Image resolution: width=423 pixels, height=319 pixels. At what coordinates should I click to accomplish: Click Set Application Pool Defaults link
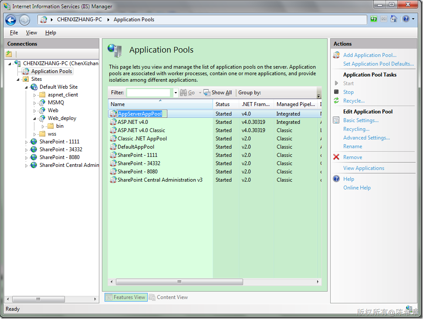point(378,64)
